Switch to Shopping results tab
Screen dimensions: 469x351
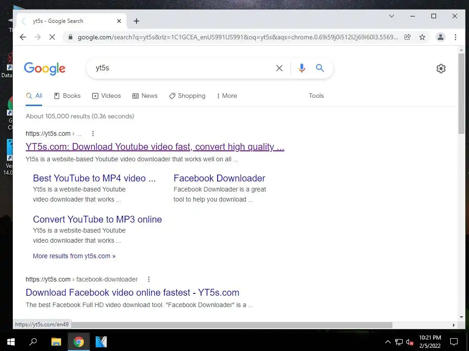pyautogui.click(x=187, y=96)
